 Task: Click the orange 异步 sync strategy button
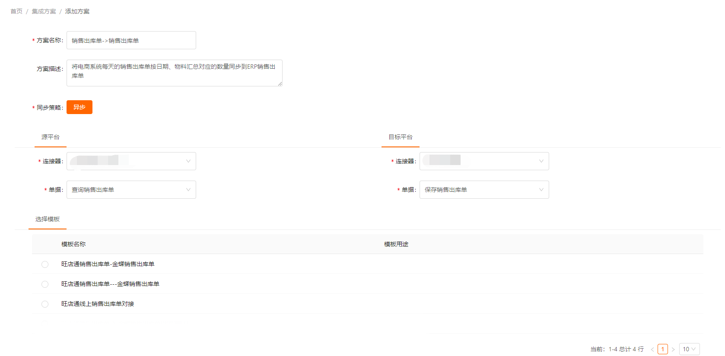pos(79,107)
